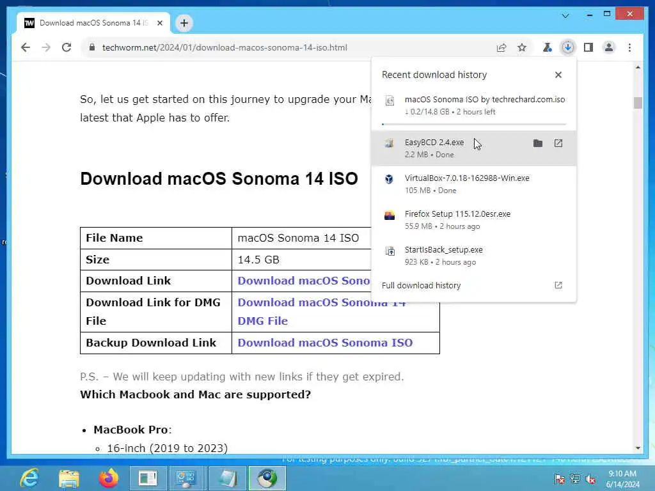Viewport: 655px width, 491px height.
Task: Click the macOS Sonoma ISO progress bar
Action: (x=474, y=124)
